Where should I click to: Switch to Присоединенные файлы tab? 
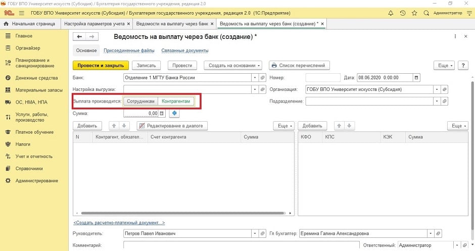pyautogui.click(x=129, y=51)
